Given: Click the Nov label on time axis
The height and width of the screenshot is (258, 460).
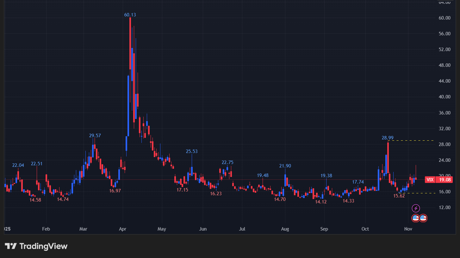Looking at the screenshot, I should coord(408,229).
